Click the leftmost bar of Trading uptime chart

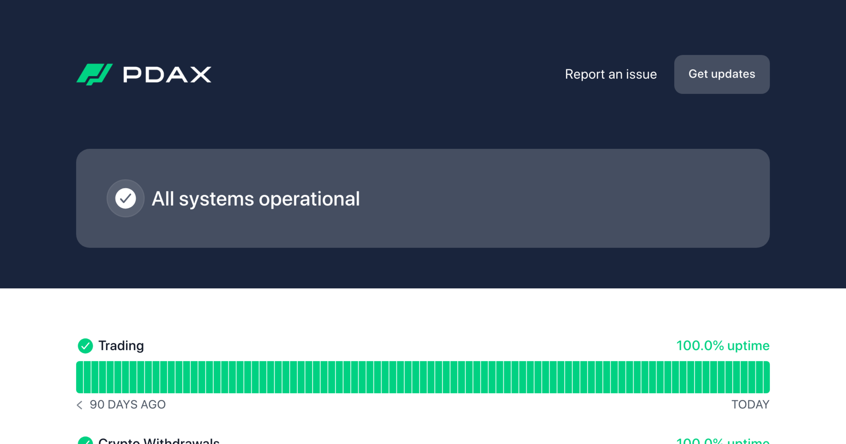pos(80,377)
